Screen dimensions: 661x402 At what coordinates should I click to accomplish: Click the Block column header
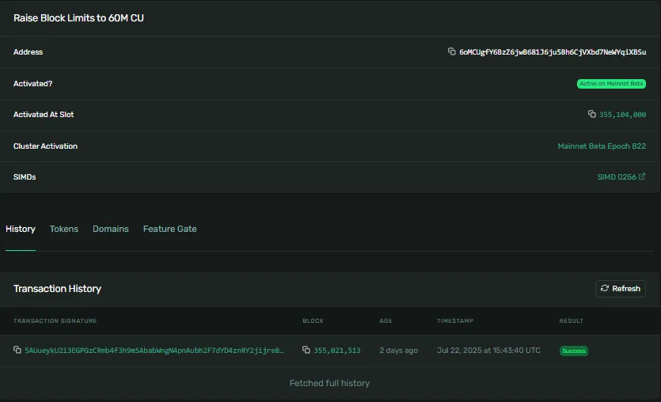[313, 320]
